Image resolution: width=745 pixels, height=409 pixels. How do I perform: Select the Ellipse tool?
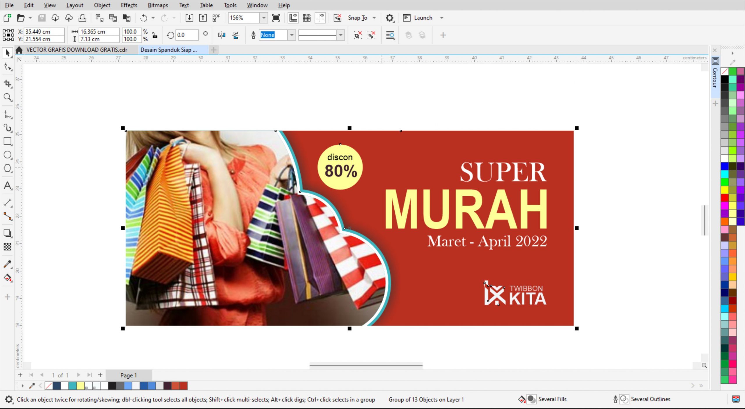point(8,155)
